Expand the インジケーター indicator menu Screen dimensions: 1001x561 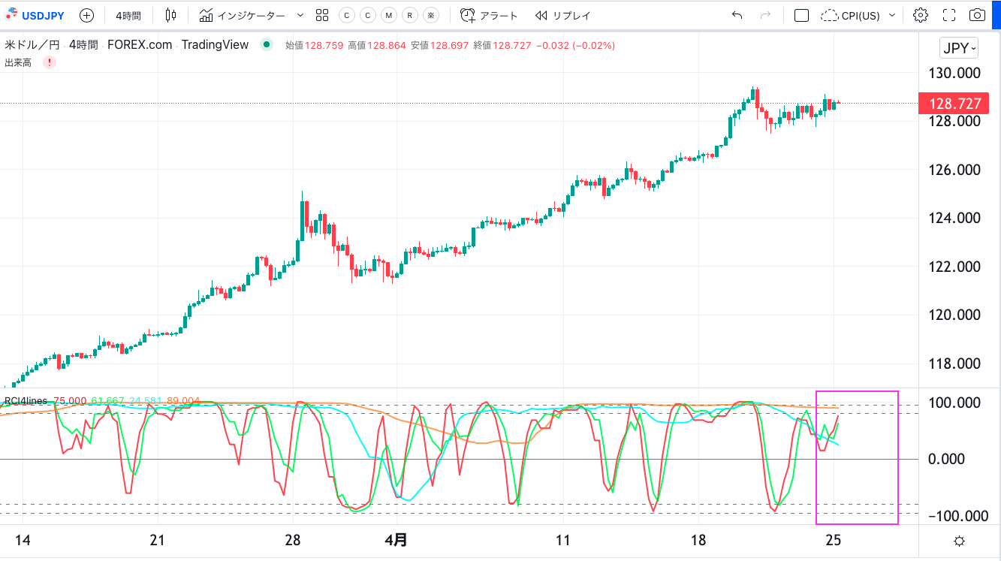[246, 14]
